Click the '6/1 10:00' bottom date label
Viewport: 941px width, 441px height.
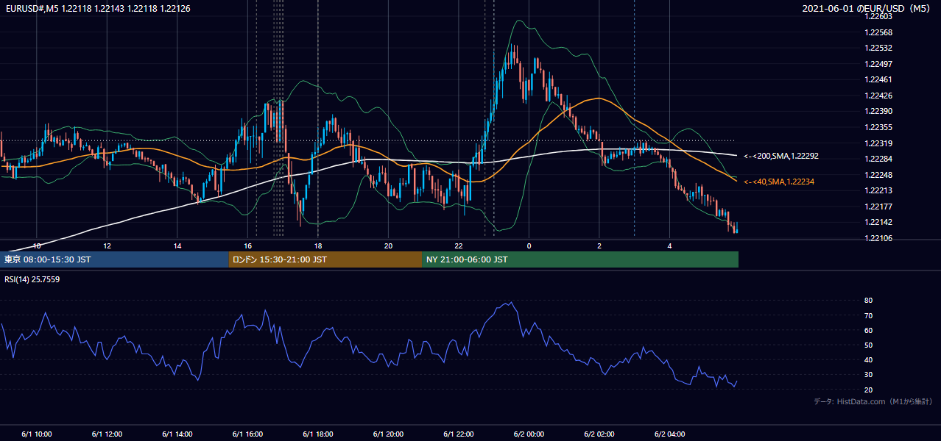click(x=37, y=434)
